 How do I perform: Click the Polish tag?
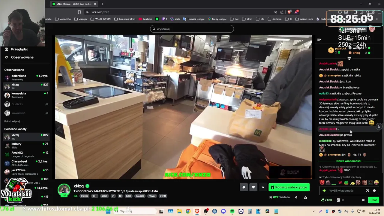point(84,196)
